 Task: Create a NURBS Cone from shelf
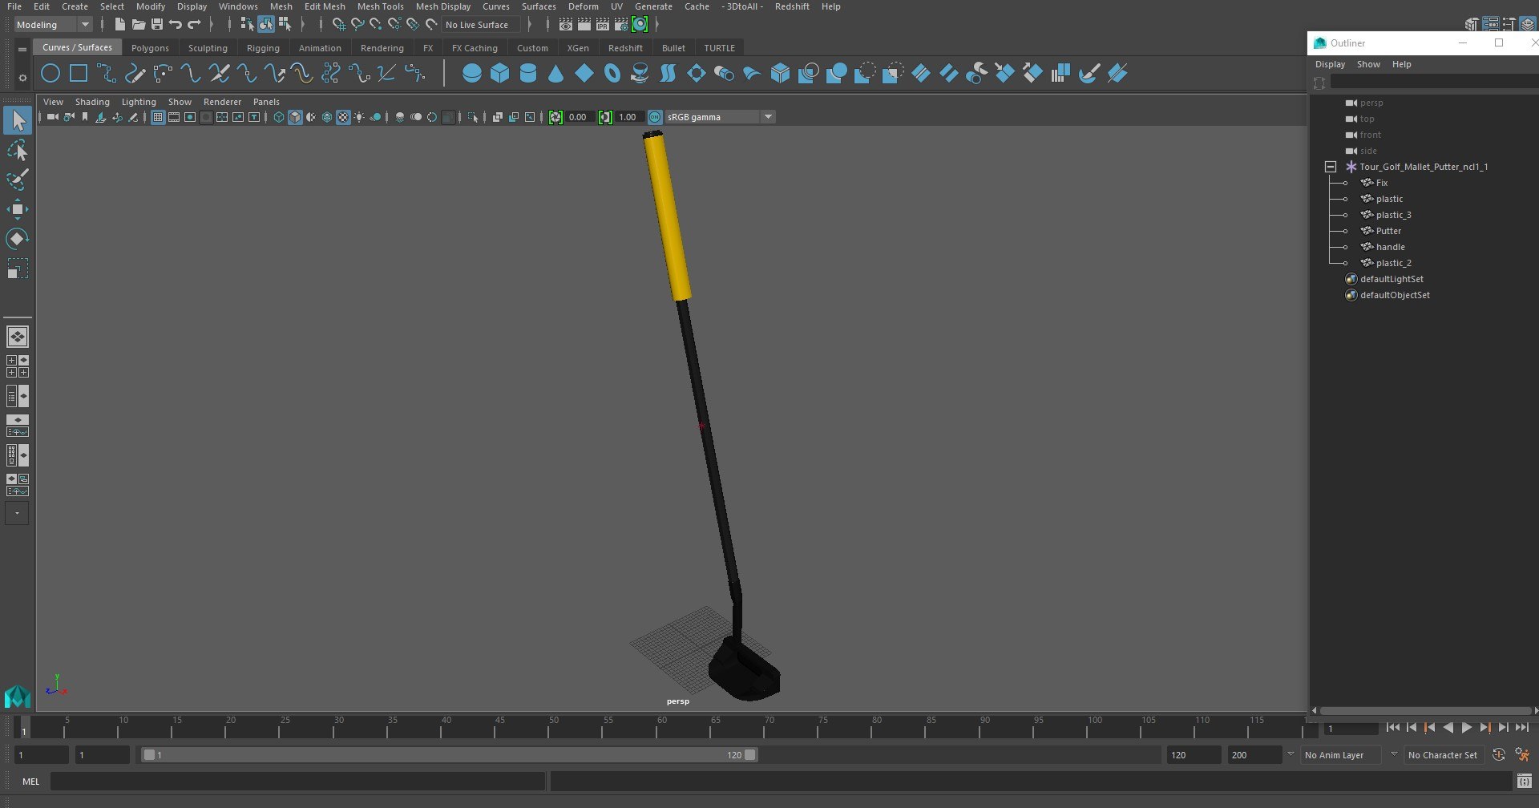[x=556, y=74]
